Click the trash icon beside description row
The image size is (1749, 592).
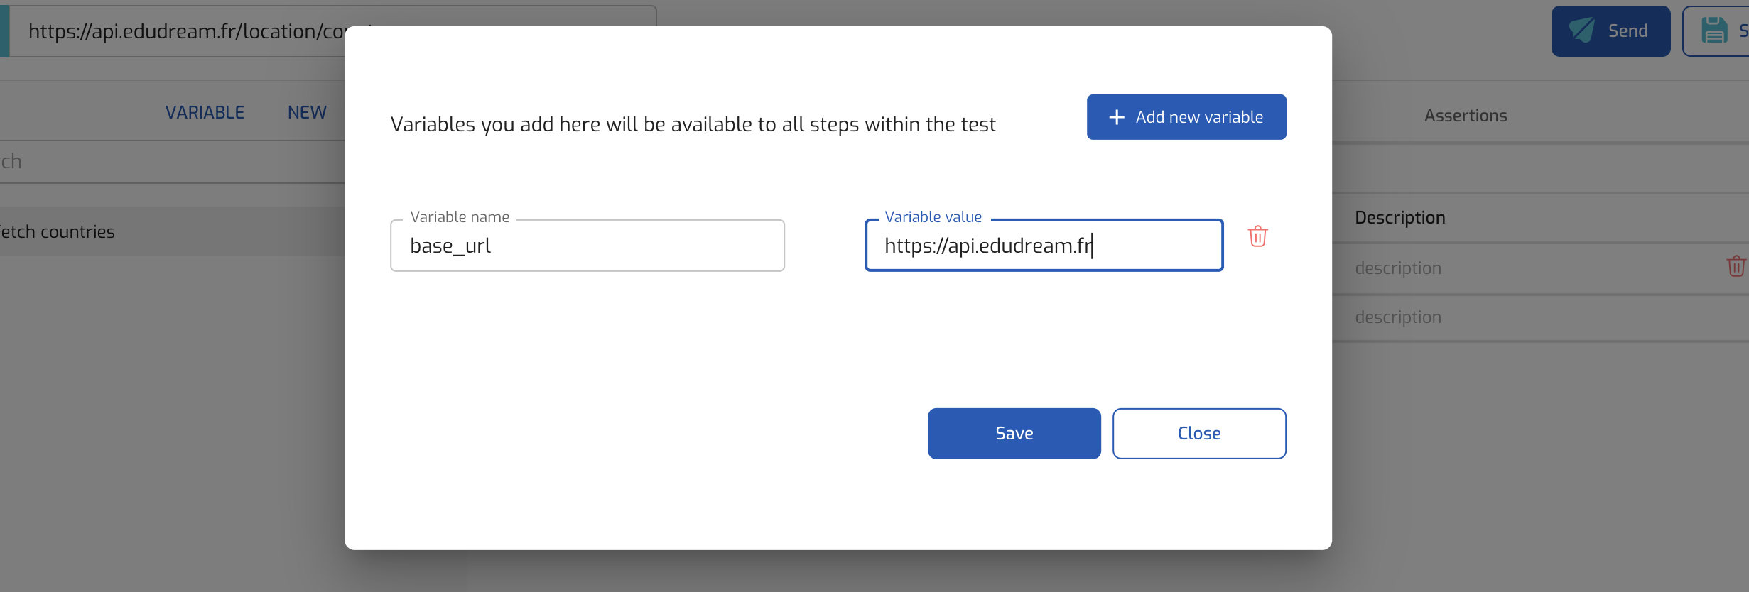click(1736, 267)
